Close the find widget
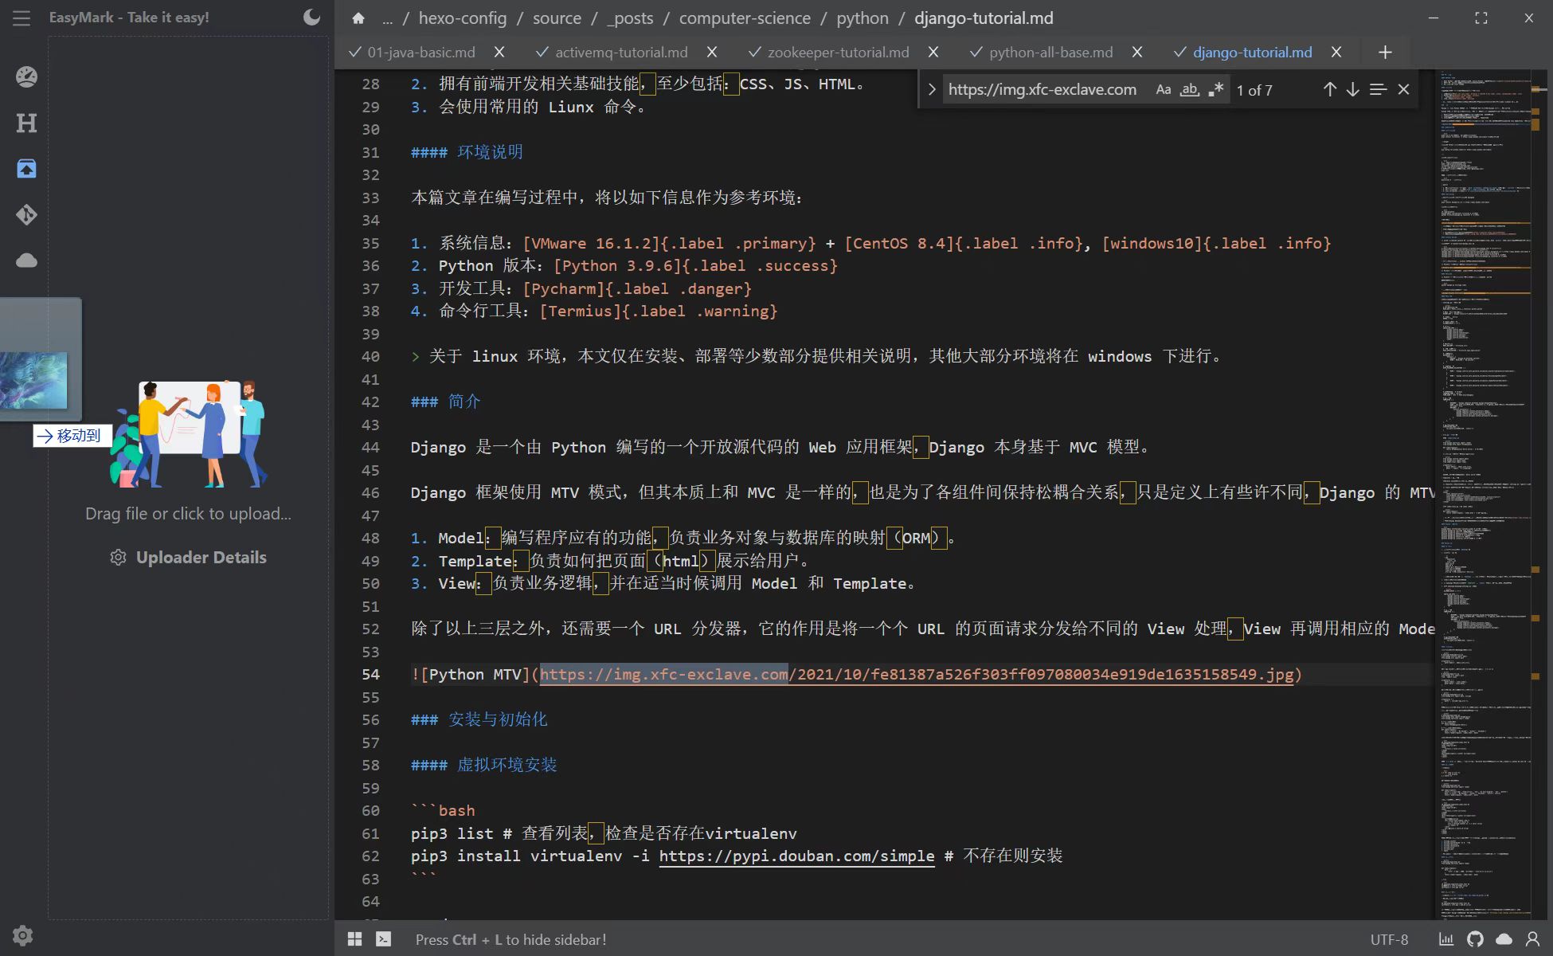Viewport: 1553px width, 956px height. point(1403,89)
